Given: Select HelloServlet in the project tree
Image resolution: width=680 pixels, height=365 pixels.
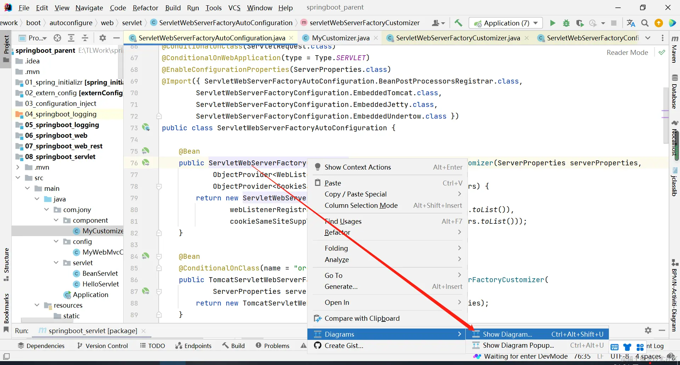Looking at the screenshot, I should (x=101, y=284).
